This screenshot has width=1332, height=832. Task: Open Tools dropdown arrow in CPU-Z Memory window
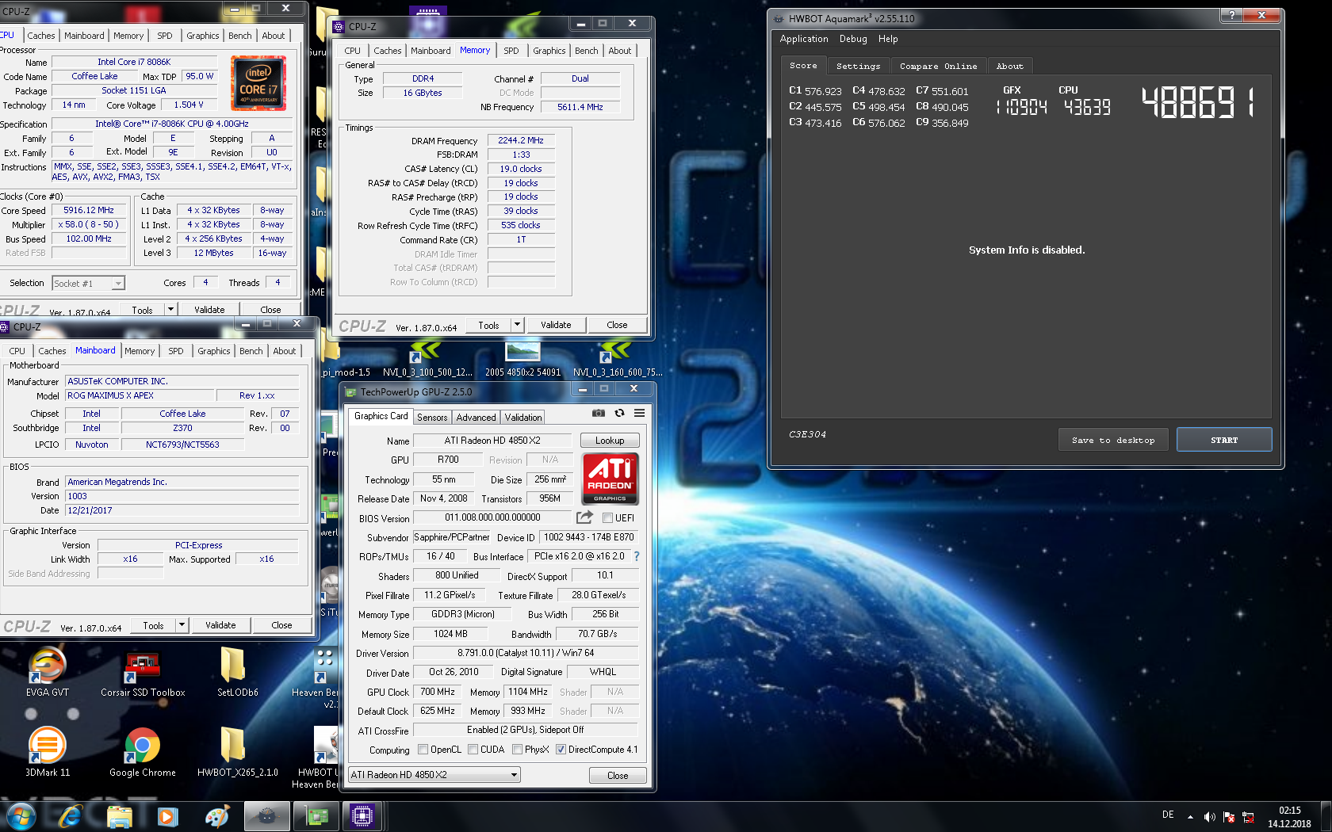point(517,325)
